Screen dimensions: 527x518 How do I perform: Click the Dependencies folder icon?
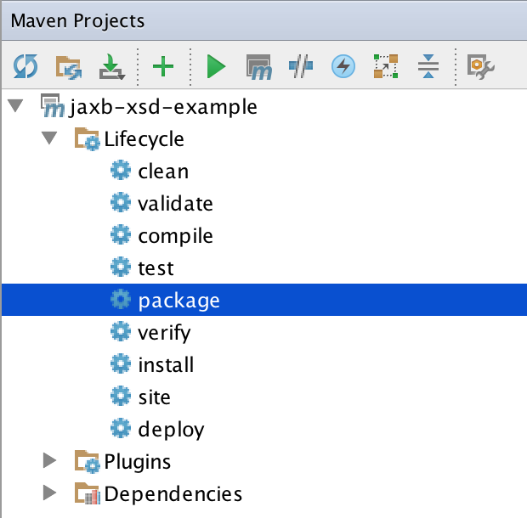click(87, 493)
